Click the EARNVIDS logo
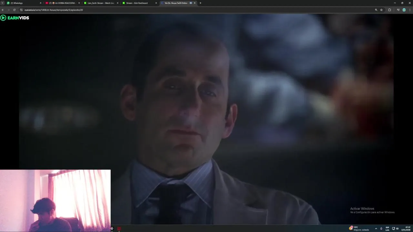413x232 pixels. pos(15,18)
